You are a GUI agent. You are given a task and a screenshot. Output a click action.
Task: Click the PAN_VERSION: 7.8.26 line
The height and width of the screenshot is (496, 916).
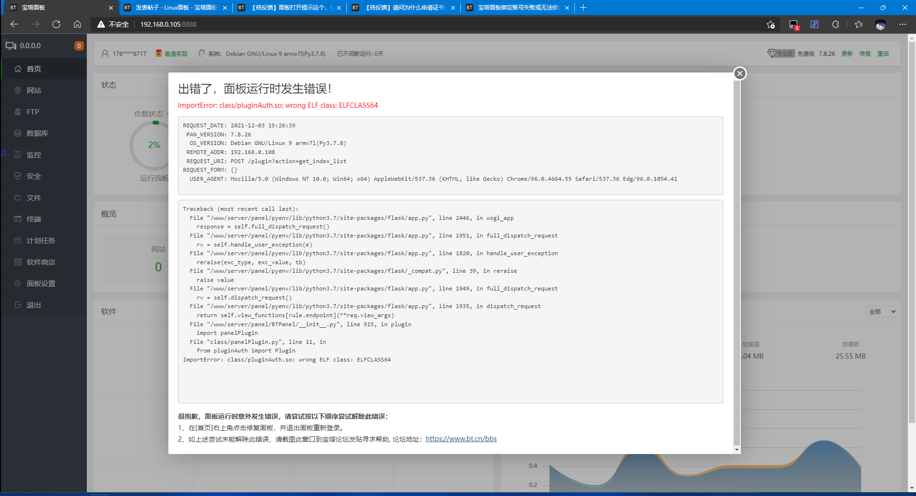pyautogui.click(x=219, y=134)
